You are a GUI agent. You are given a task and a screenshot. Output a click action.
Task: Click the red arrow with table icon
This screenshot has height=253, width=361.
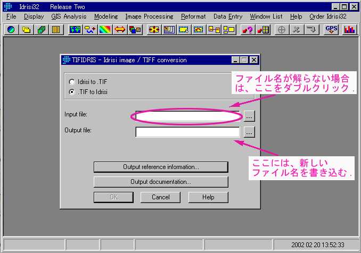pyautogui.click(x=262, y=30)
